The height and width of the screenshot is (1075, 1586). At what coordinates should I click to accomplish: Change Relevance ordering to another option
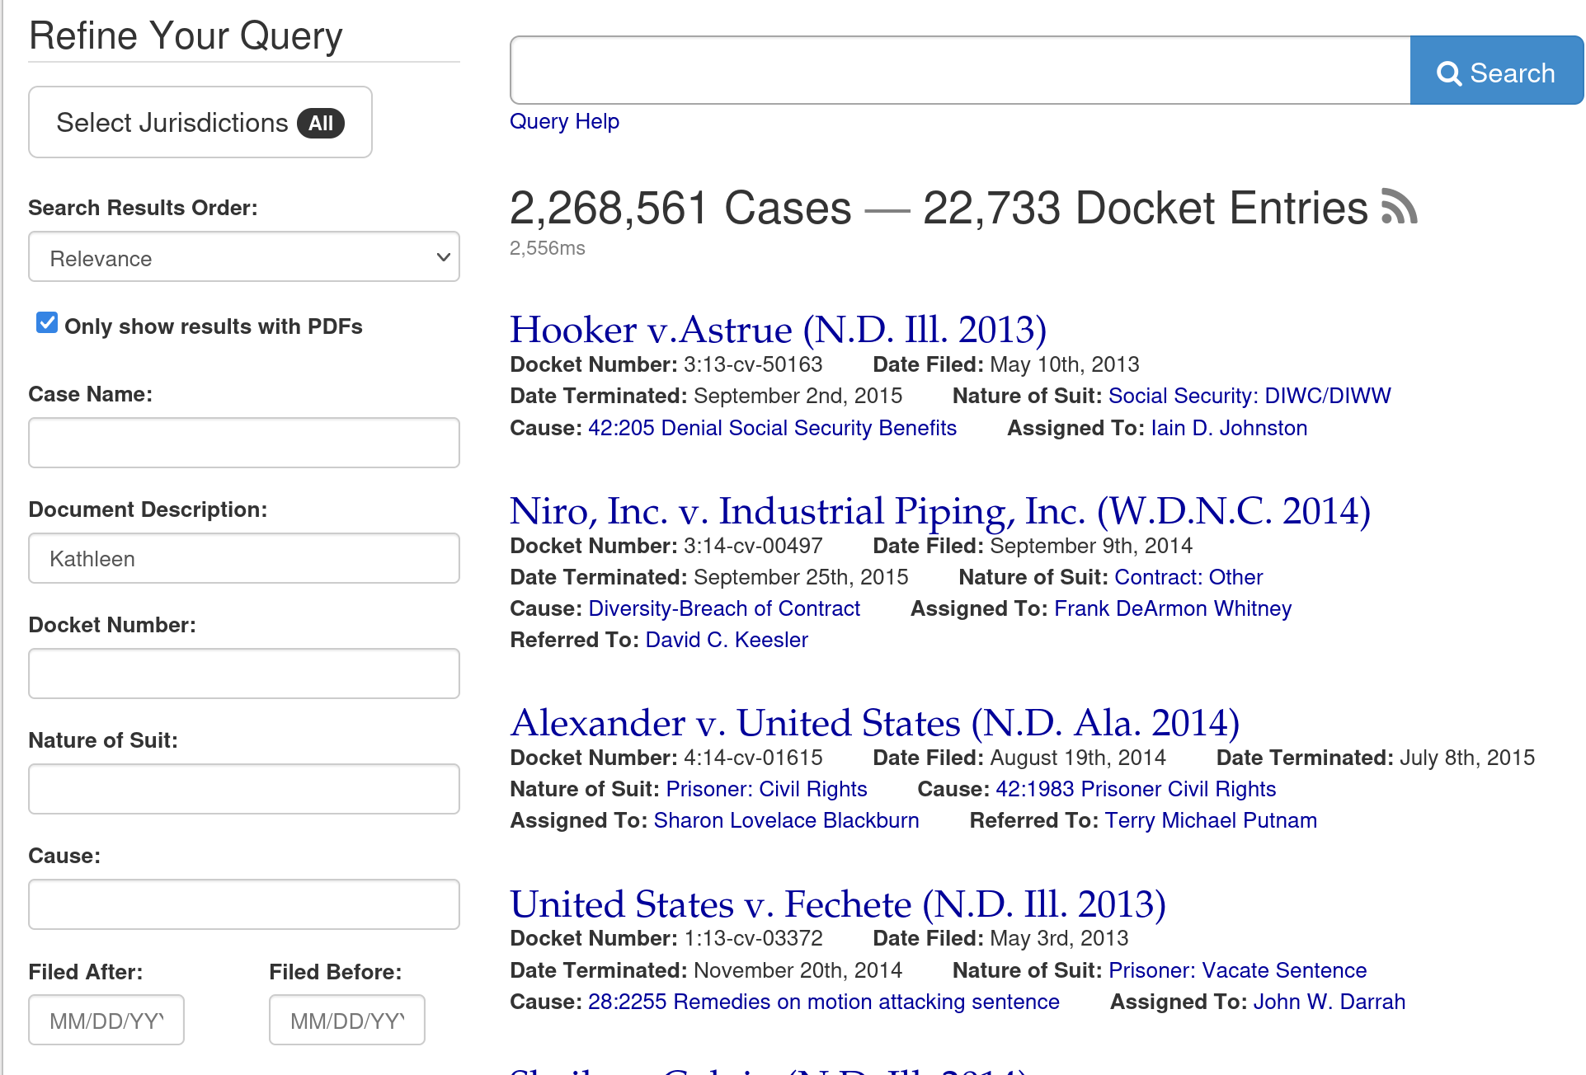pos(243,257)
